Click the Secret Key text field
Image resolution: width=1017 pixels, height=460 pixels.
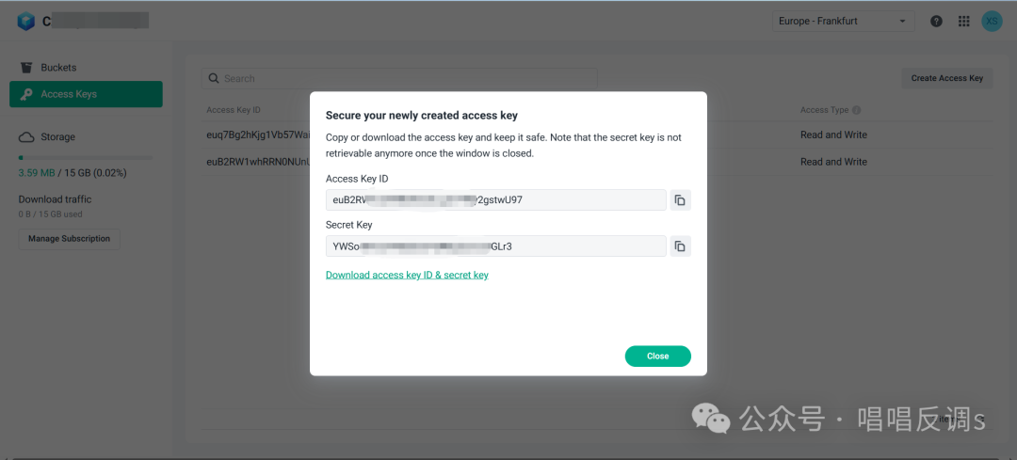(495, 246)
